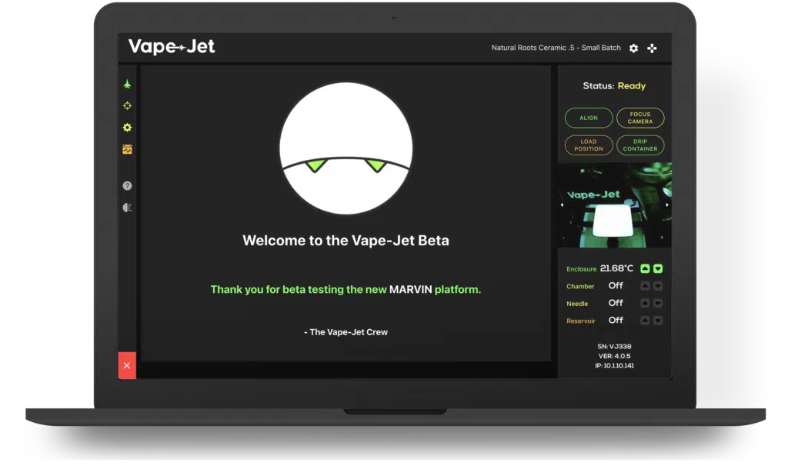Click the four-dot jog control icon

click(x=652, y=48)
